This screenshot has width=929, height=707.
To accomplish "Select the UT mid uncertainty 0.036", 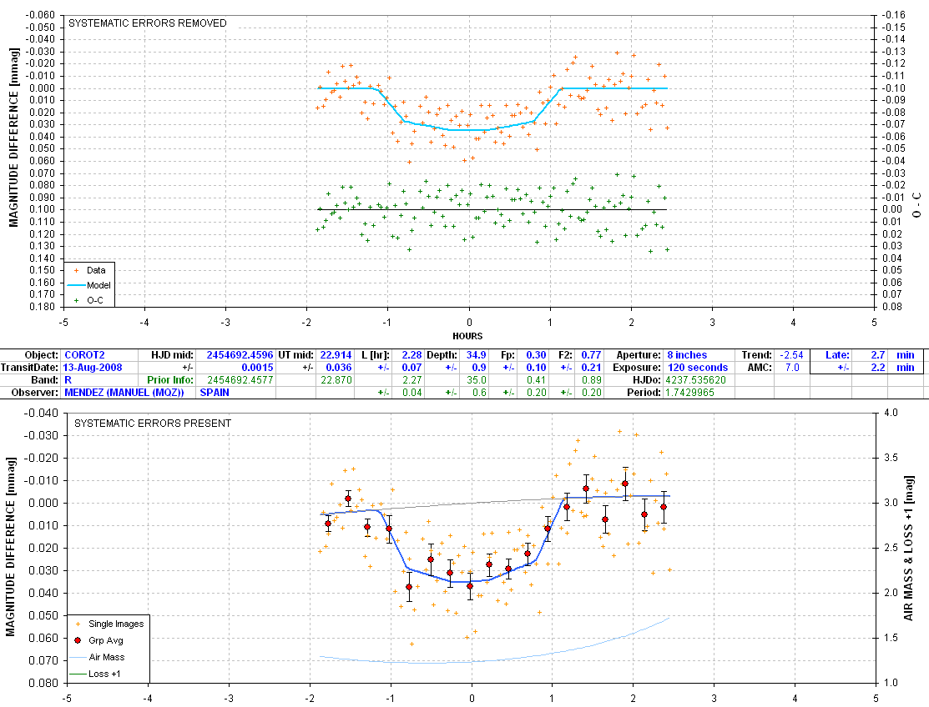I will [x=339, y=368].
